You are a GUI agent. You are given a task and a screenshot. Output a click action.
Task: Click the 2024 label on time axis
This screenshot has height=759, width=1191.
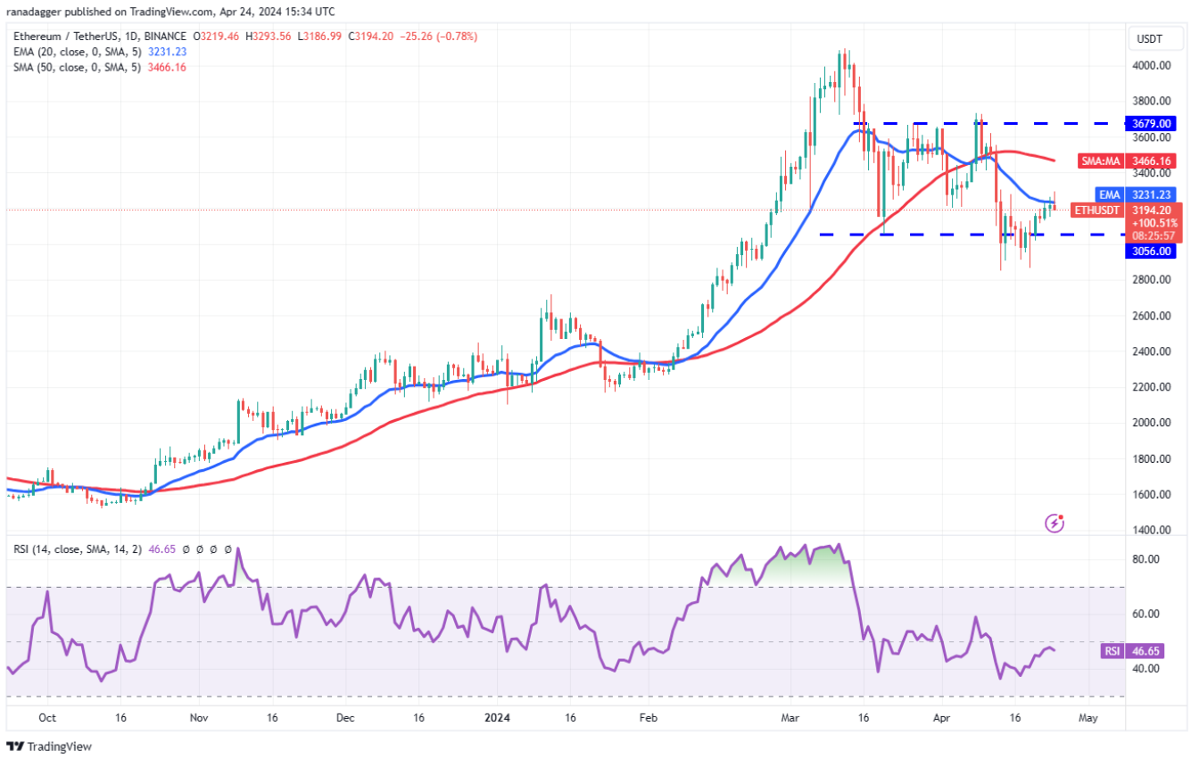pyautogui.click(x=498, y=717)
